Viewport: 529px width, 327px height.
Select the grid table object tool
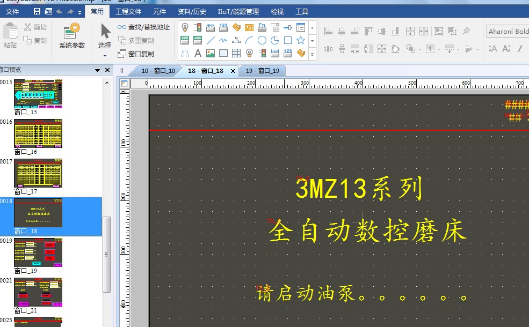pos(236,53)
